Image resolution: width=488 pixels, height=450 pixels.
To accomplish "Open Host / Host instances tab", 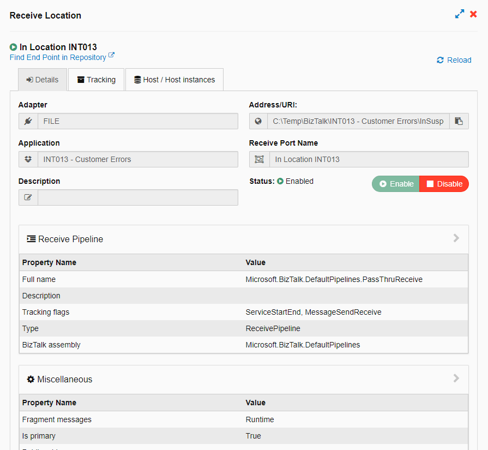I will (x=174, y=80).
